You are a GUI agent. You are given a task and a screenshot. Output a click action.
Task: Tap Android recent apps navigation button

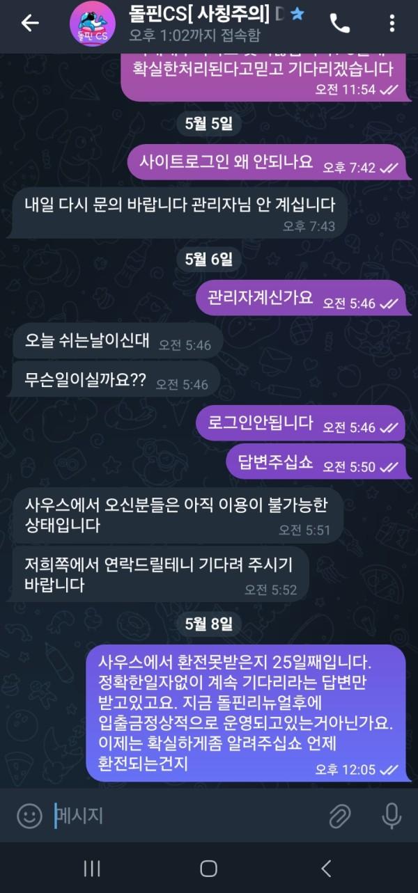(x=92, y=868)
